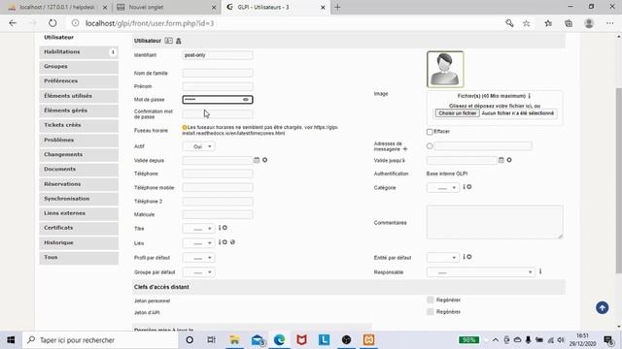Show info icon next to Lieu

pyautogui.click(x=220, y=242)
